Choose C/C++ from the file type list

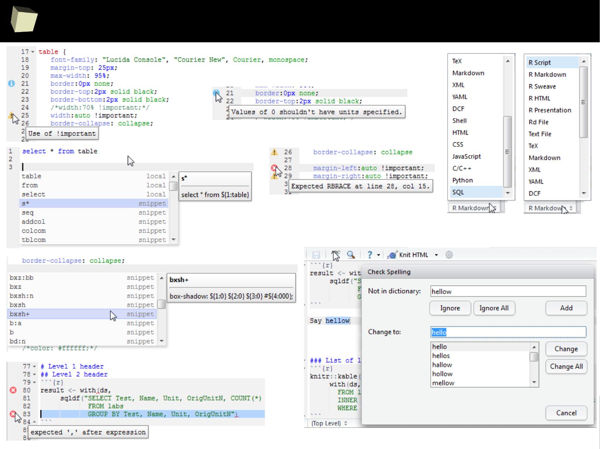tap(476, 168)
